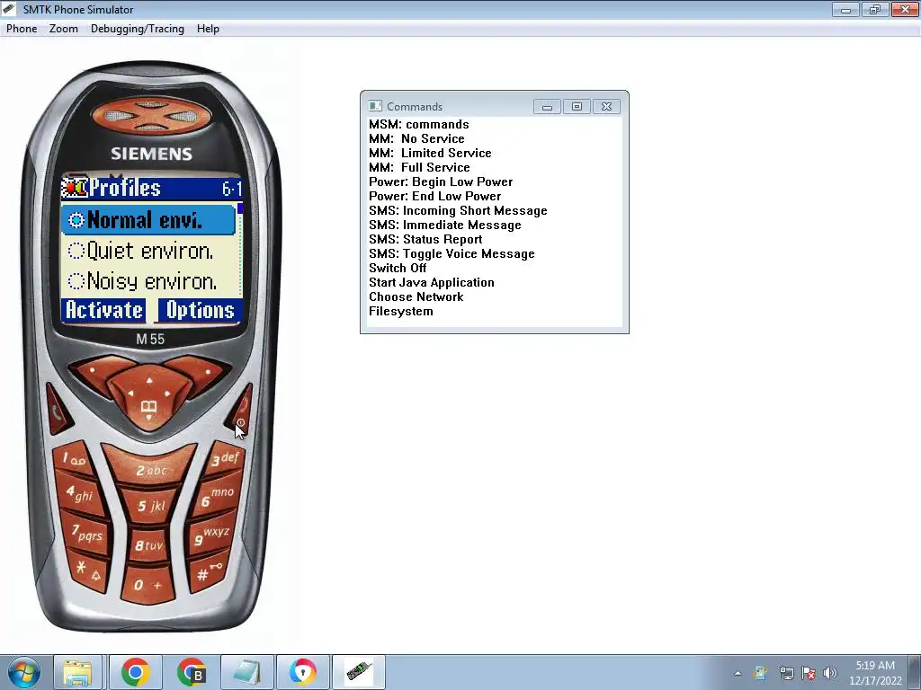921x690 pixels.
Task: Click the navigation pad phonebook down key
Action: coord(148,410)
